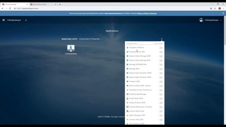The width and height of the screenshot is (226, 127).
Task: Enable the Manage 2019 app toggle
Action: tap(160, 69)
